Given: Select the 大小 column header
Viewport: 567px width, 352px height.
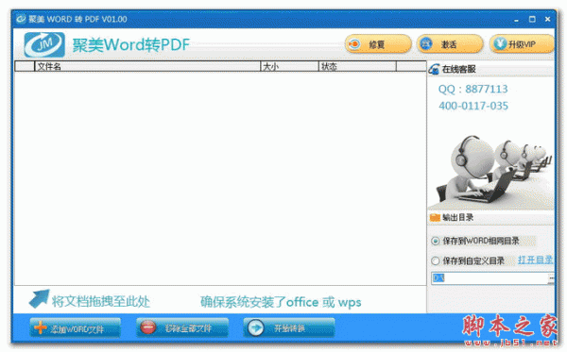Looking at the screenshot, I should pos(289,66).
